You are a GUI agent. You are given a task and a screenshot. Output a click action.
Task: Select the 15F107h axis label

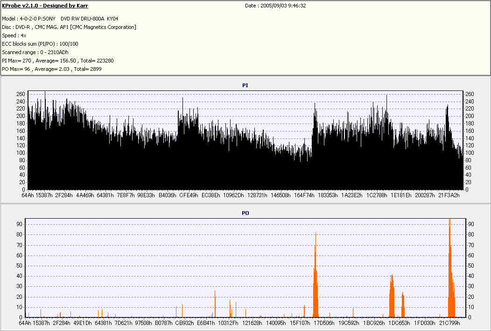300,323
